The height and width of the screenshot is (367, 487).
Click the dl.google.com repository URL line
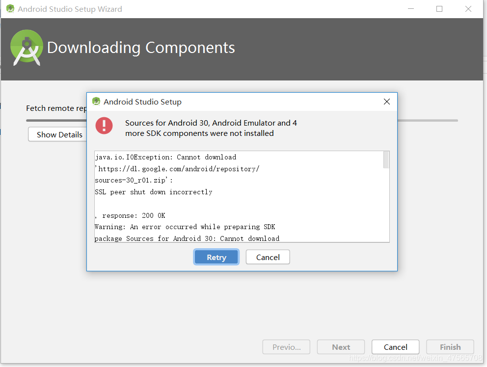click(x=177, y=169)
